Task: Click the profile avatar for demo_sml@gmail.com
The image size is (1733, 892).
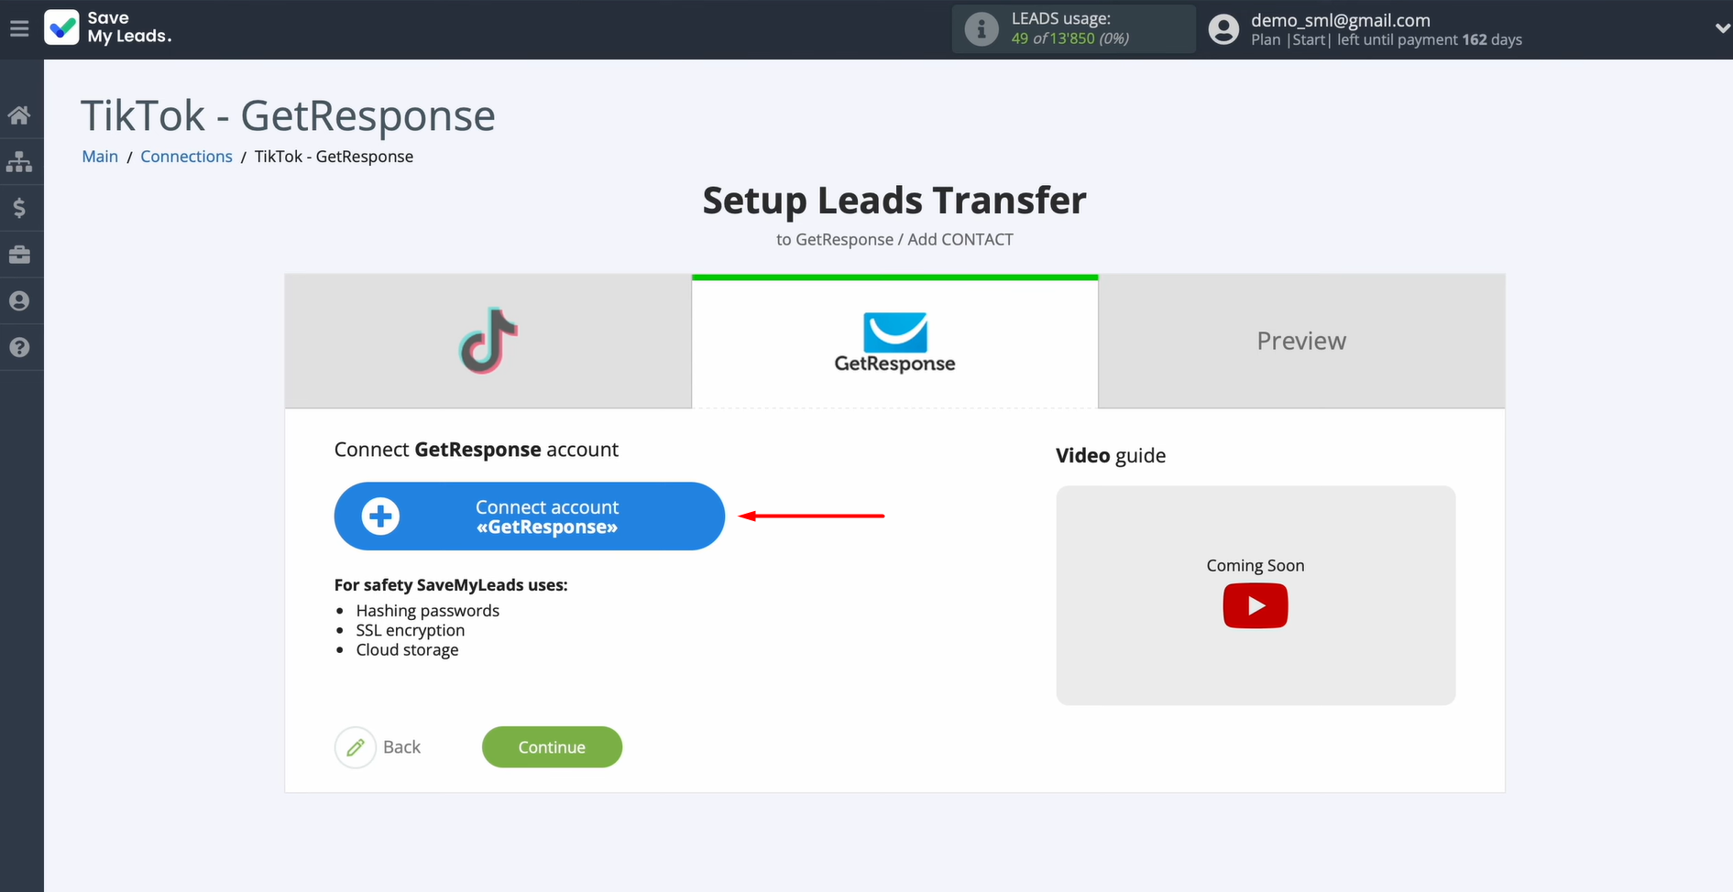Action: pyautogui.click(x=1223, y=28)
